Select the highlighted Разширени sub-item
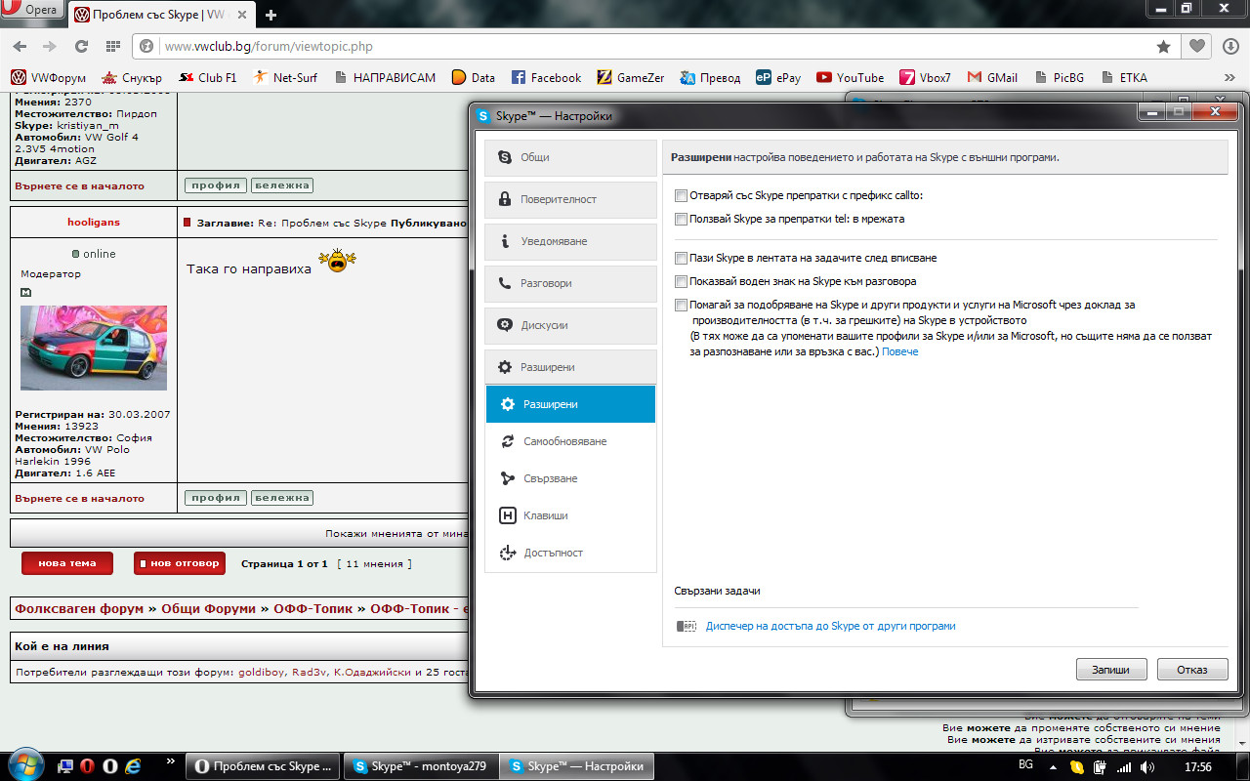This screenshot has height=781, width=1250. (x=571, y=404)
